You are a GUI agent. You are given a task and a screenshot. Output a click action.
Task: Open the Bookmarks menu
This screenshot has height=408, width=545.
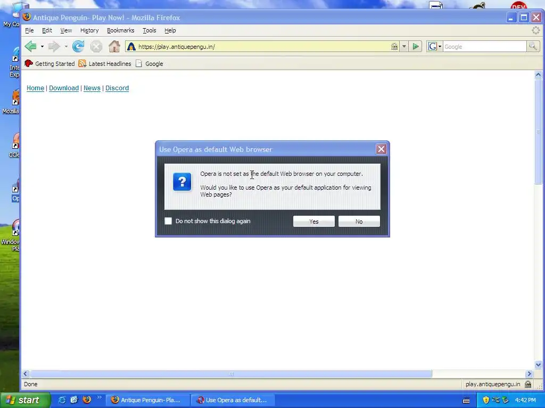[121, 30]
